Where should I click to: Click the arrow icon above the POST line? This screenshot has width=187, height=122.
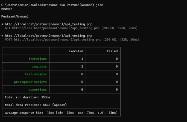click(x=2, y=36)
